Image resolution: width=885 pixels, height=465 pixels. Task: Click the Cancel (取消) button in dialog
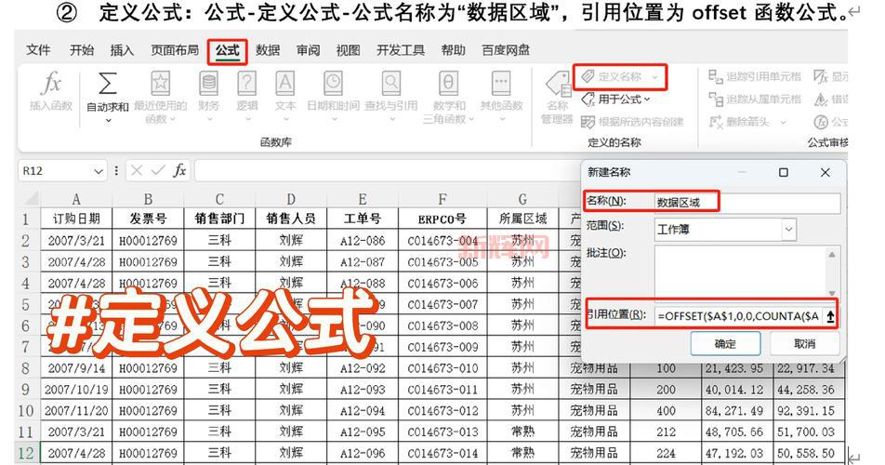pos(804,344)
